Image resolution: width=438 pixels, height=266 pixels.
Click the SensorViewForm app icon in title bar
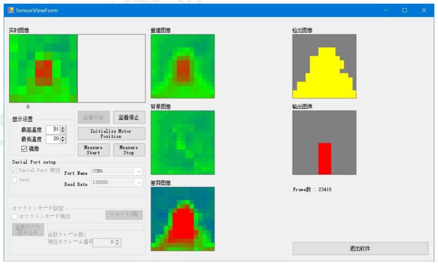(x=10, y=10)
